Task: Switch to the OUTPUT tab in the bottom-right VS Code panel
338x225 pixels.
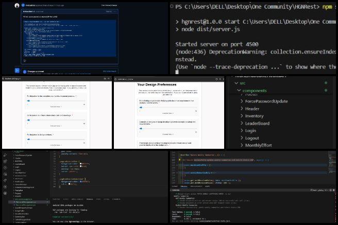Action: click(175, 186)
